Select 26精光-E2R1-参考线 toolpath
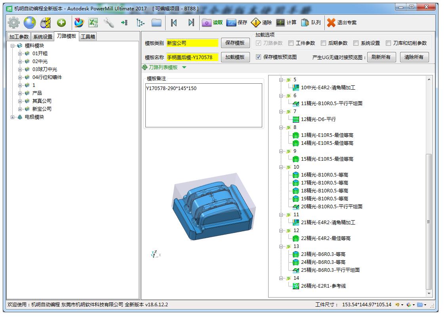Image resolution: width=448 pixels, height=317 pixels. [324, 286]
